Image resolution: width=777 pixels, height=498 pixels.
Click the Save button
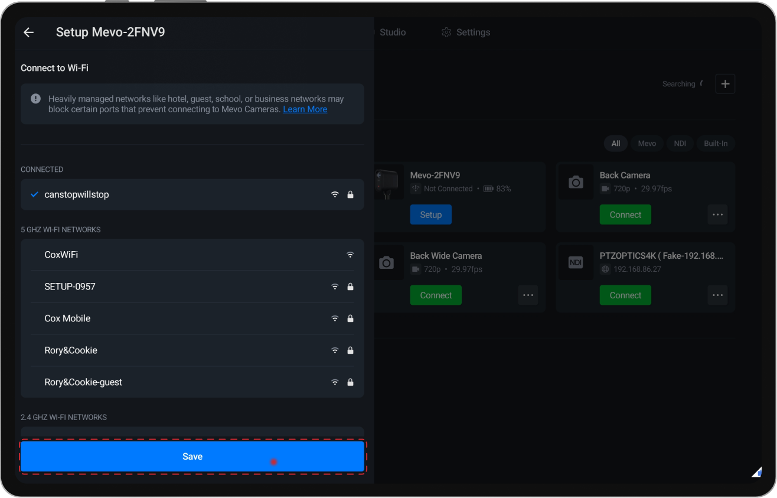tap(192, 457)
